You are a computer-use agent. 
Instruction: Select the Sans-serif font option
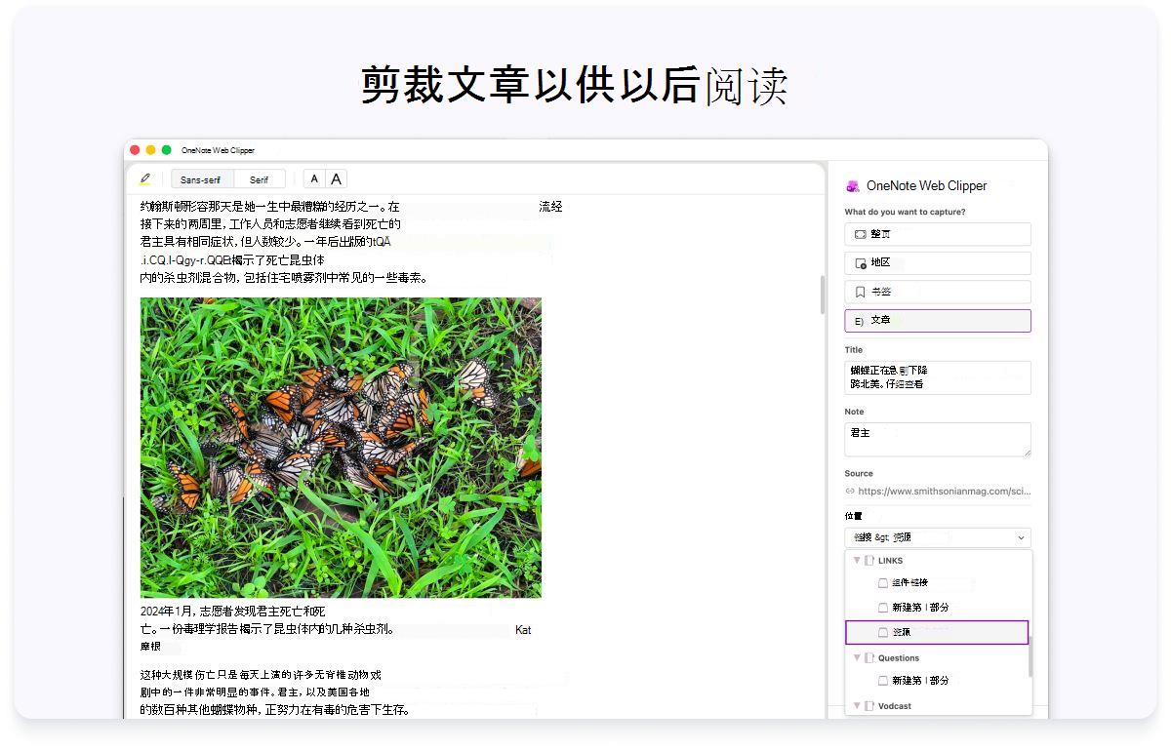201,179
